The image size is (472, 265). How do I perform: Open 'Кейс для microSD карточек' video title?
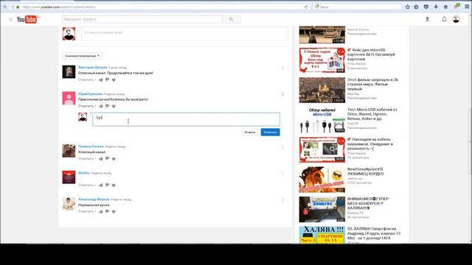pos(371,54)
